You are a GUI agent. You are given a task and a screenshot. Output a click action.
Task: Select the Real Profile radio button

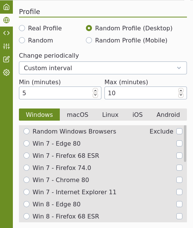tap(22, 28)
